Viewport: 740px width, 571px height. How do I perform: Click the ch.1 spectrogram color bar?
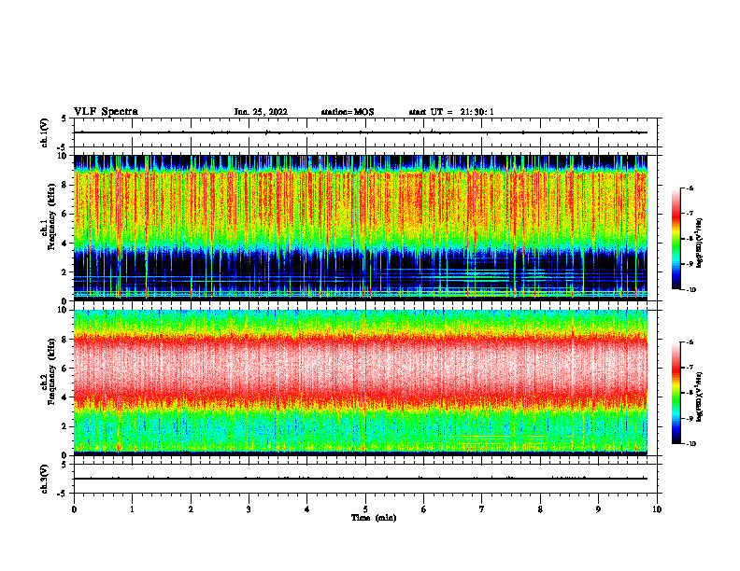pos(676,239)
